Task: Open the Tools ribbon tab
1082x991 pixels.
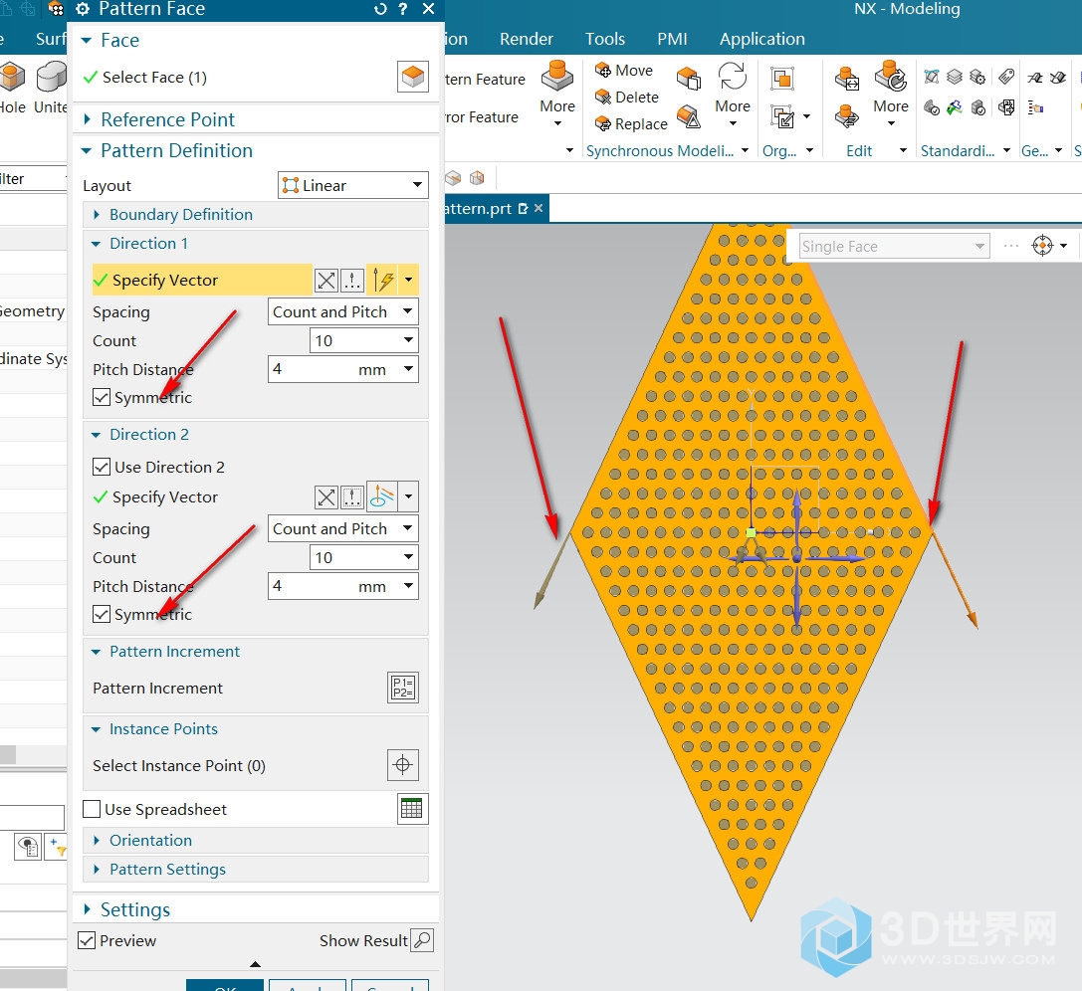Action: tap(605, 39)
